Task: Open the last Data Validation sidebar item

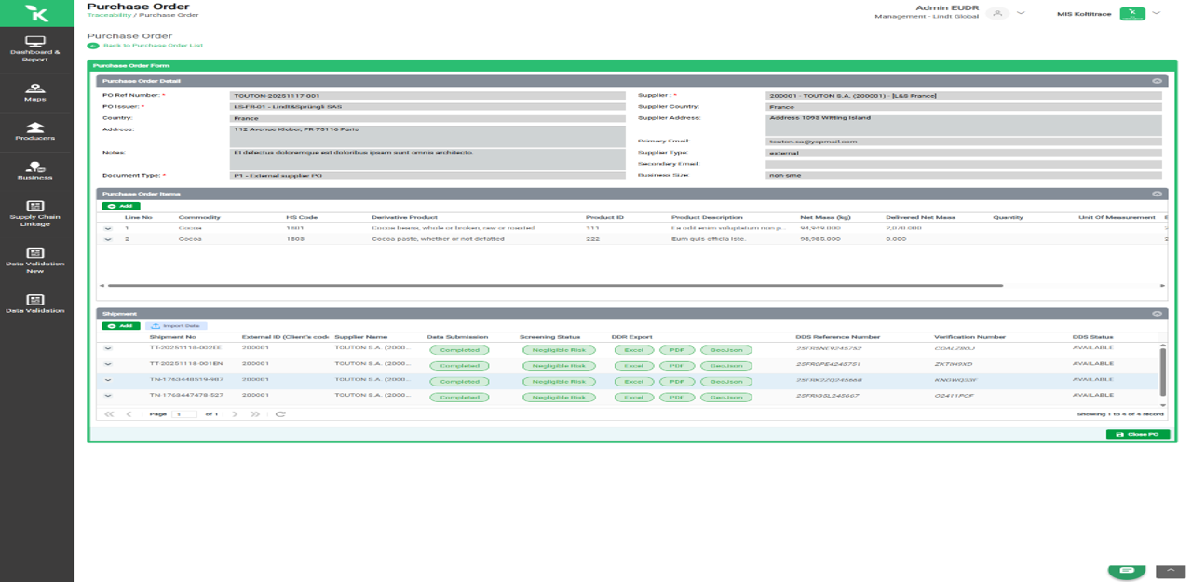Action: pos(35,304)
